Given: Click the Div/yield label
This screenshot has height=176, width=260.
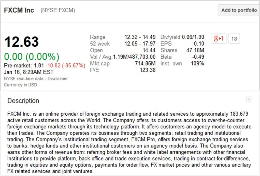Looking at the screenshot, I should coord(170,37).
